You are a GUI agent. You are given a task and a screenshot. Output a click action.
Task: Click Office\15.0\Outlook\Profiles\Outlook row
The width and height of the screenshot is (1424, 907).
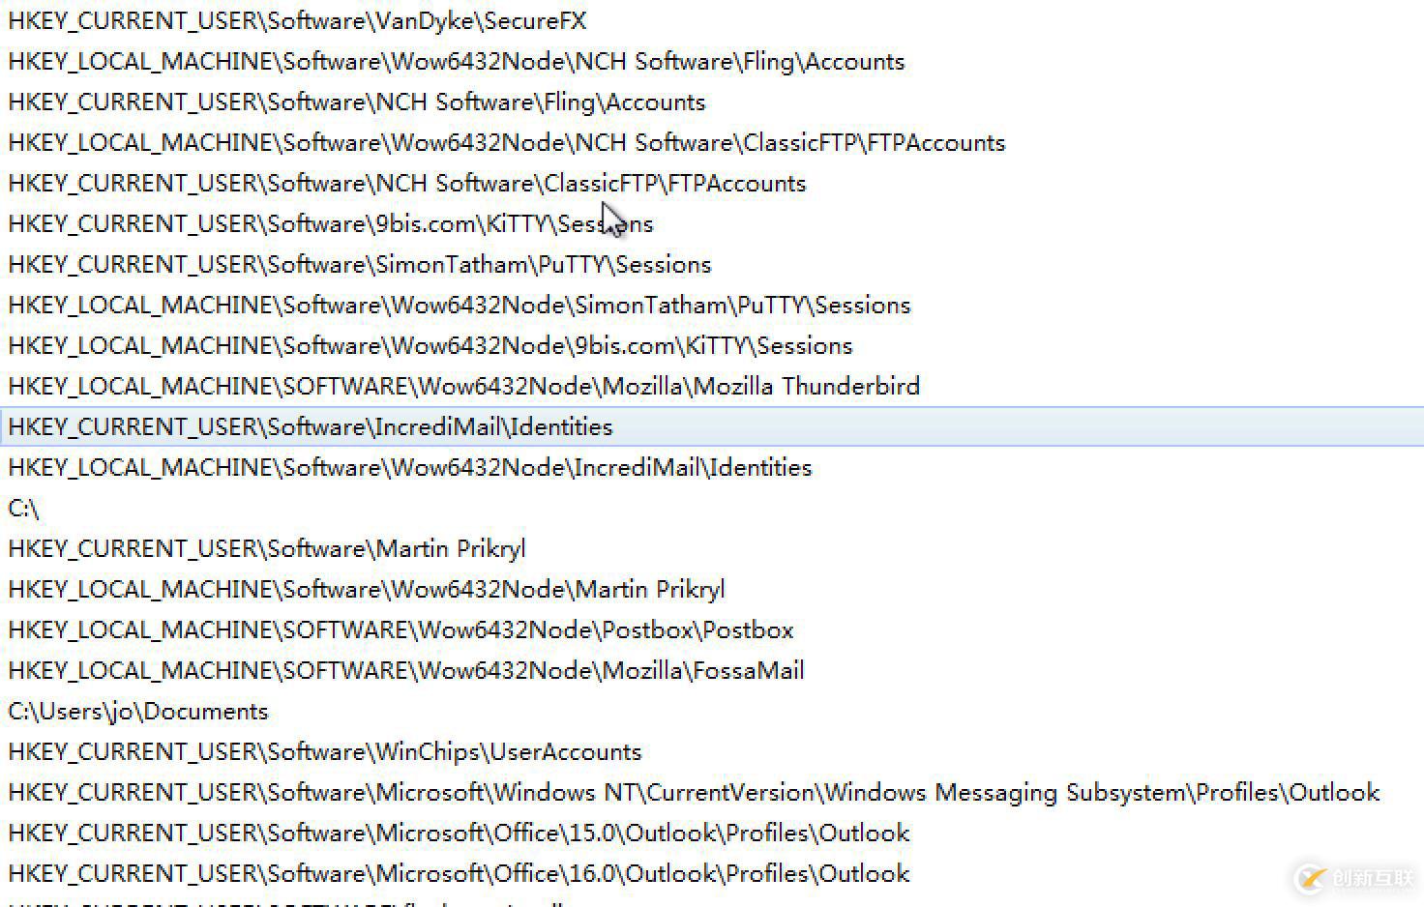pos(712,833)
